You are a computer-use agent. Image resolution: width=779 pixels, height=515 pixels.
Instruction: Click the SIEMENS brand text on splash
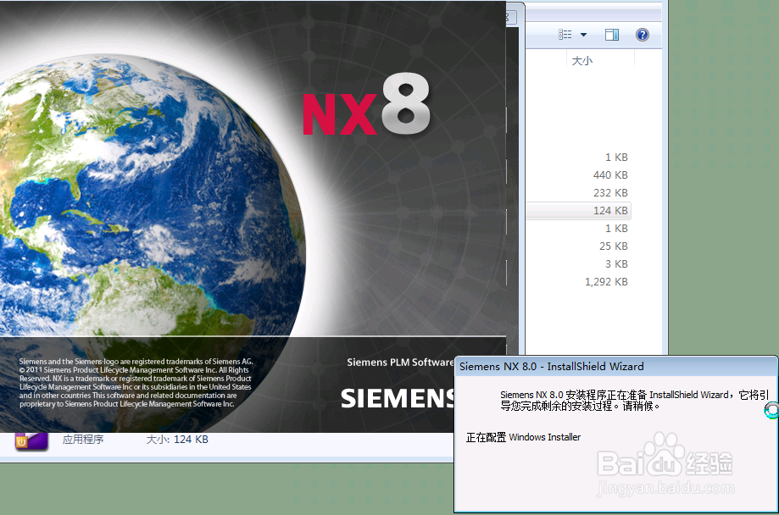click(398, 398)
